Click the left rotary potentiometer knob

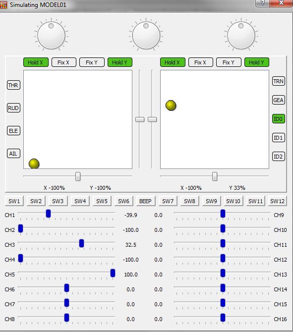click(51, 35)
